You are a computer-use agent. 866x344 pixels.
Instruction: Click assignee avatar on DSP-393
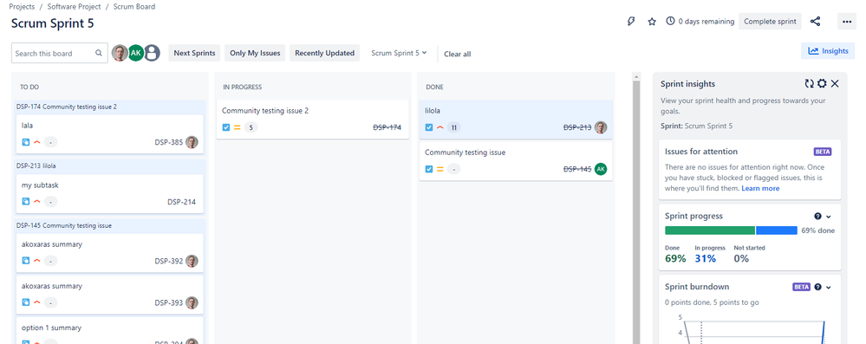(192, 302)
